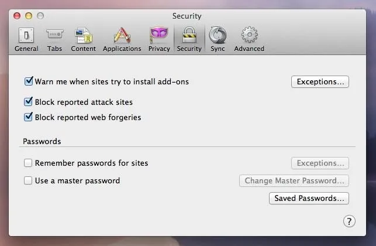Open the Sync preferences icon
Screen dimensions: 376x246
click(218, 35)
